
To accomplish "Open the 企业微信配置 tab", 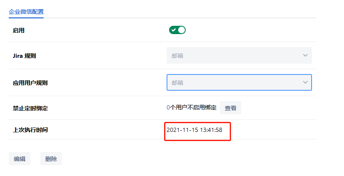I will (x=26, y=11).
